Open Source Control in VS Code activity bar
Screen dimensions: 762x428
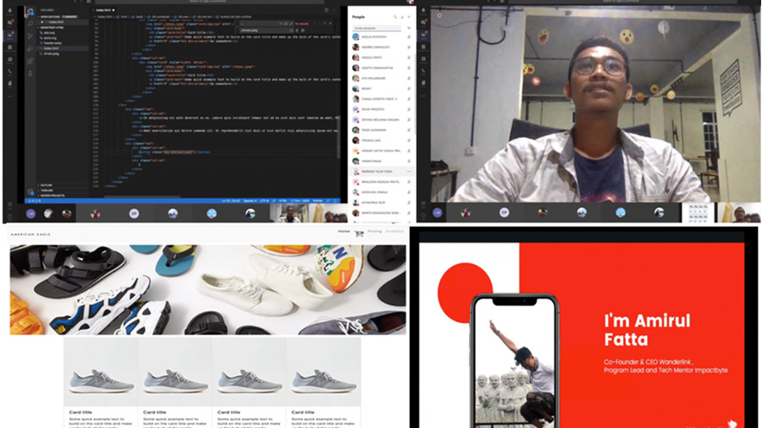[x=30, y=36]
